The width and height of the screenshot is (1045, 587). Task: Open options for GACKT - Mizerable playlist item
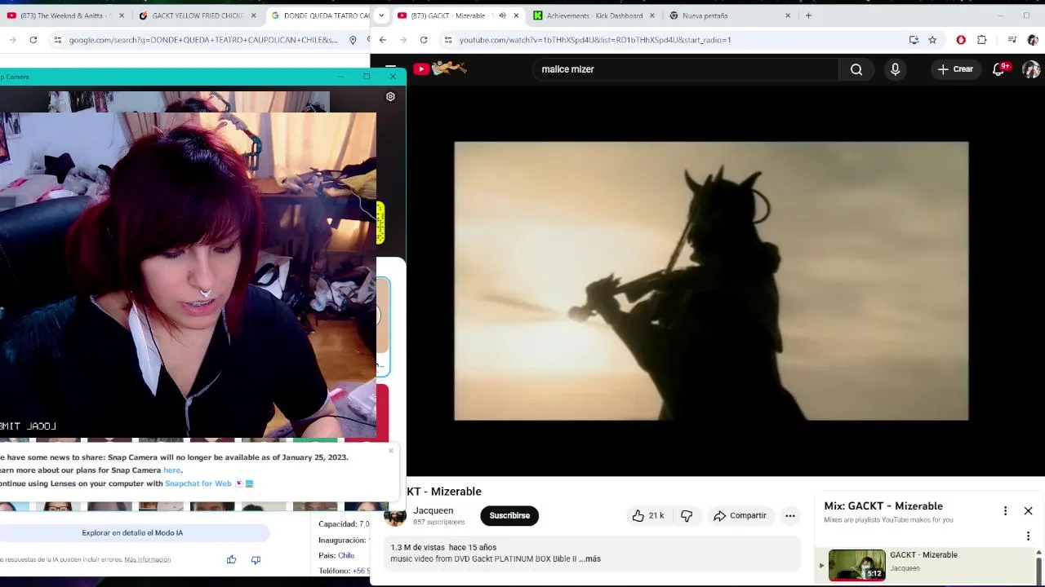(x=1028, y=536)
